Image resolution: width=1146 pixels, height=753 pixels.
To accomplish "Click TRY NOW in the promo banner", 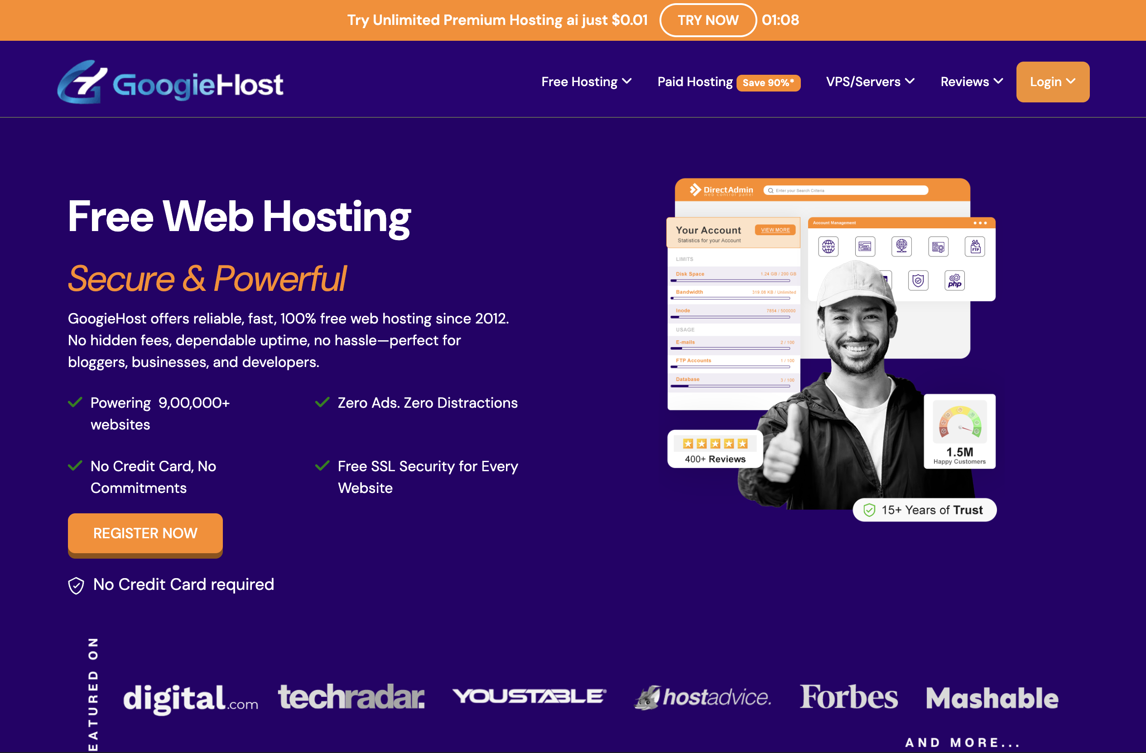I will pyautogui.click(x=708, y=20).
